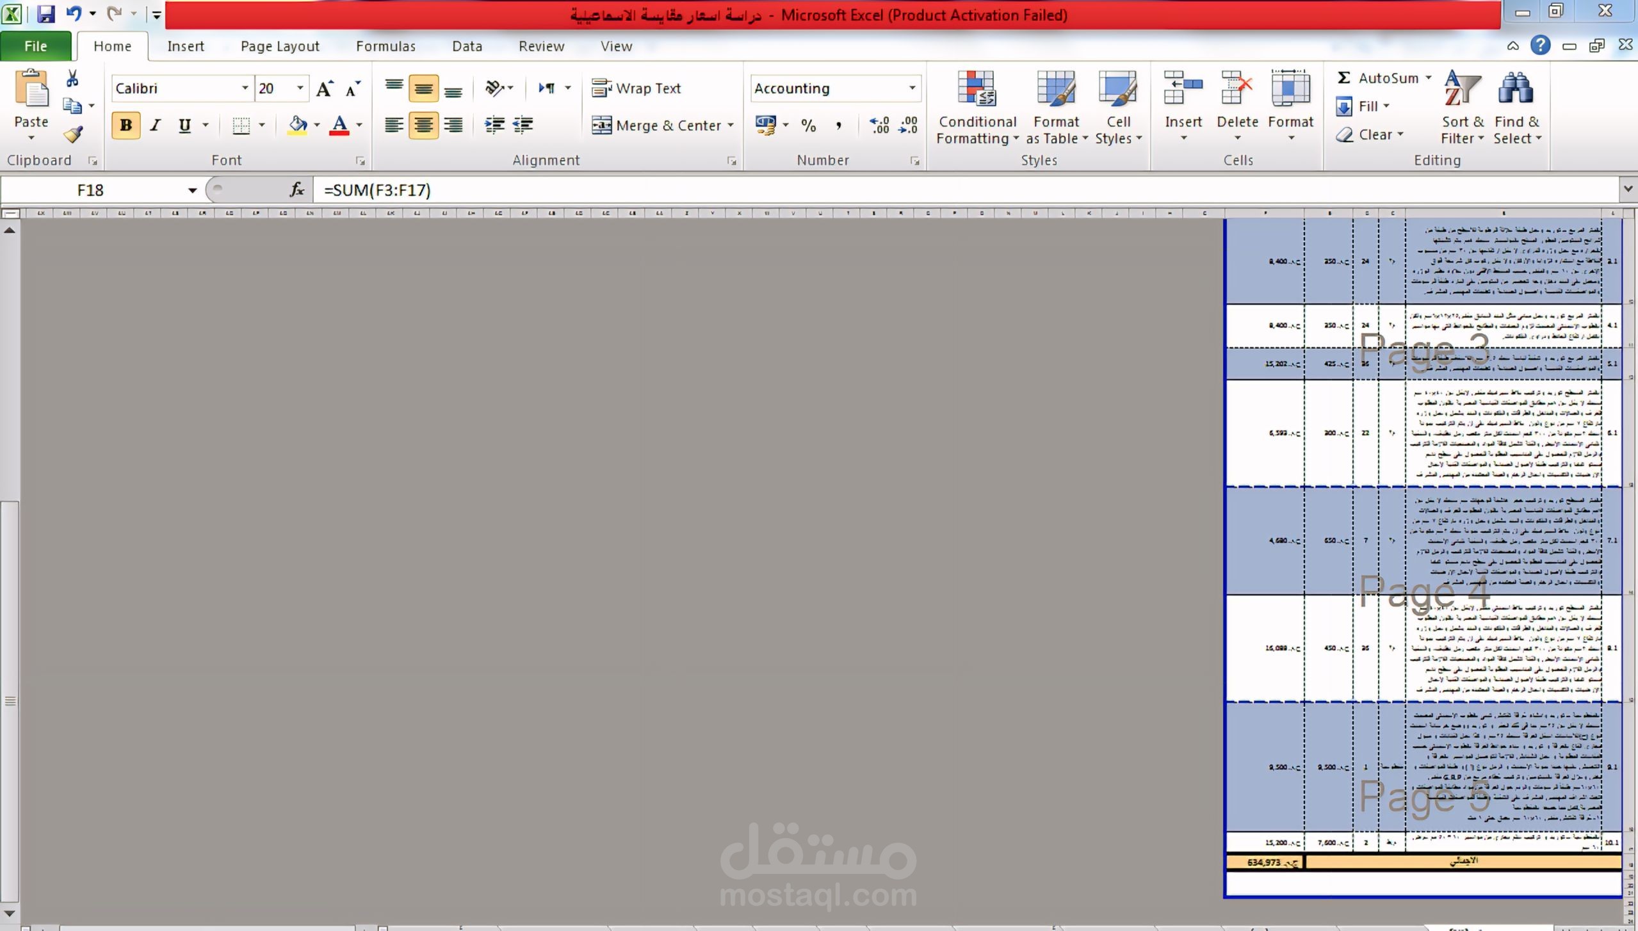1638x931 pixels.
Task: Switch to the Page Layout tab
Action: tap(280, 46)
